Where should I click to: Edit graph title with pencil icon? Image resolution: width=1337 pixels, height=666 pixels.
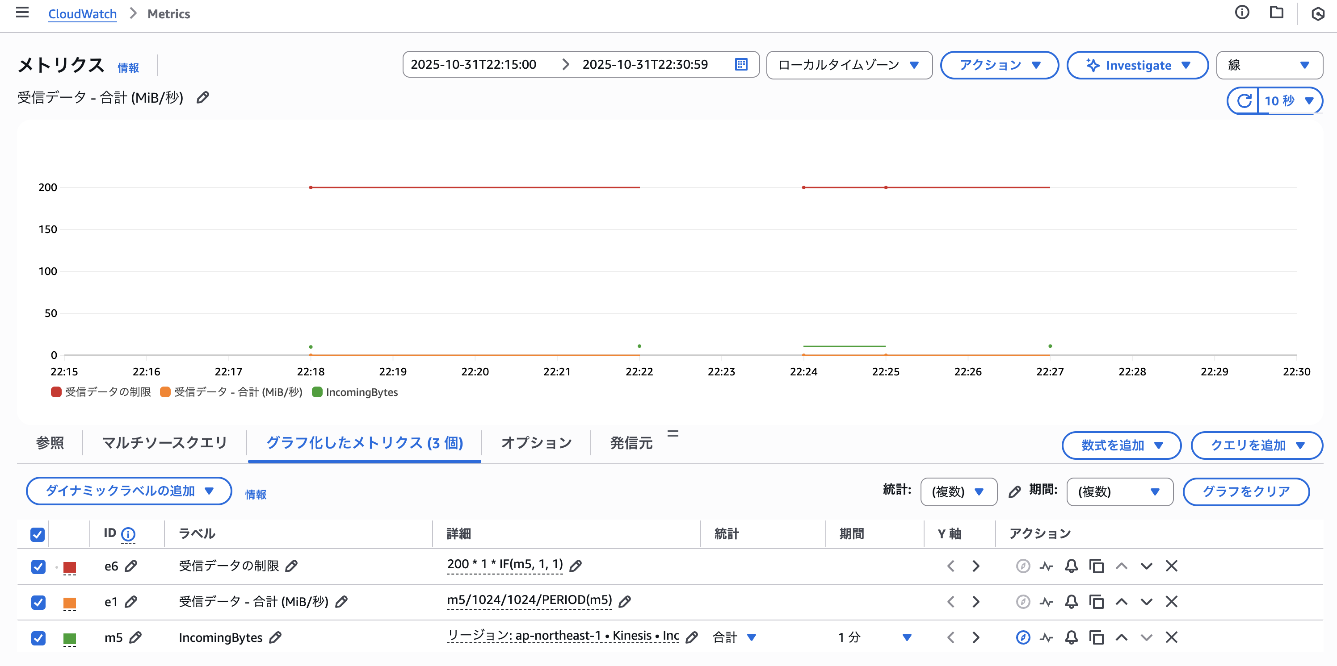coord(203,97)
